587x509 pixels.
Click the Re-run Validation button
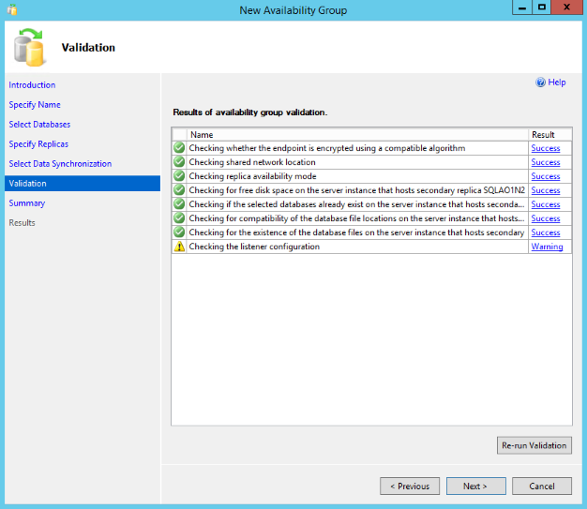coord(534,445)
